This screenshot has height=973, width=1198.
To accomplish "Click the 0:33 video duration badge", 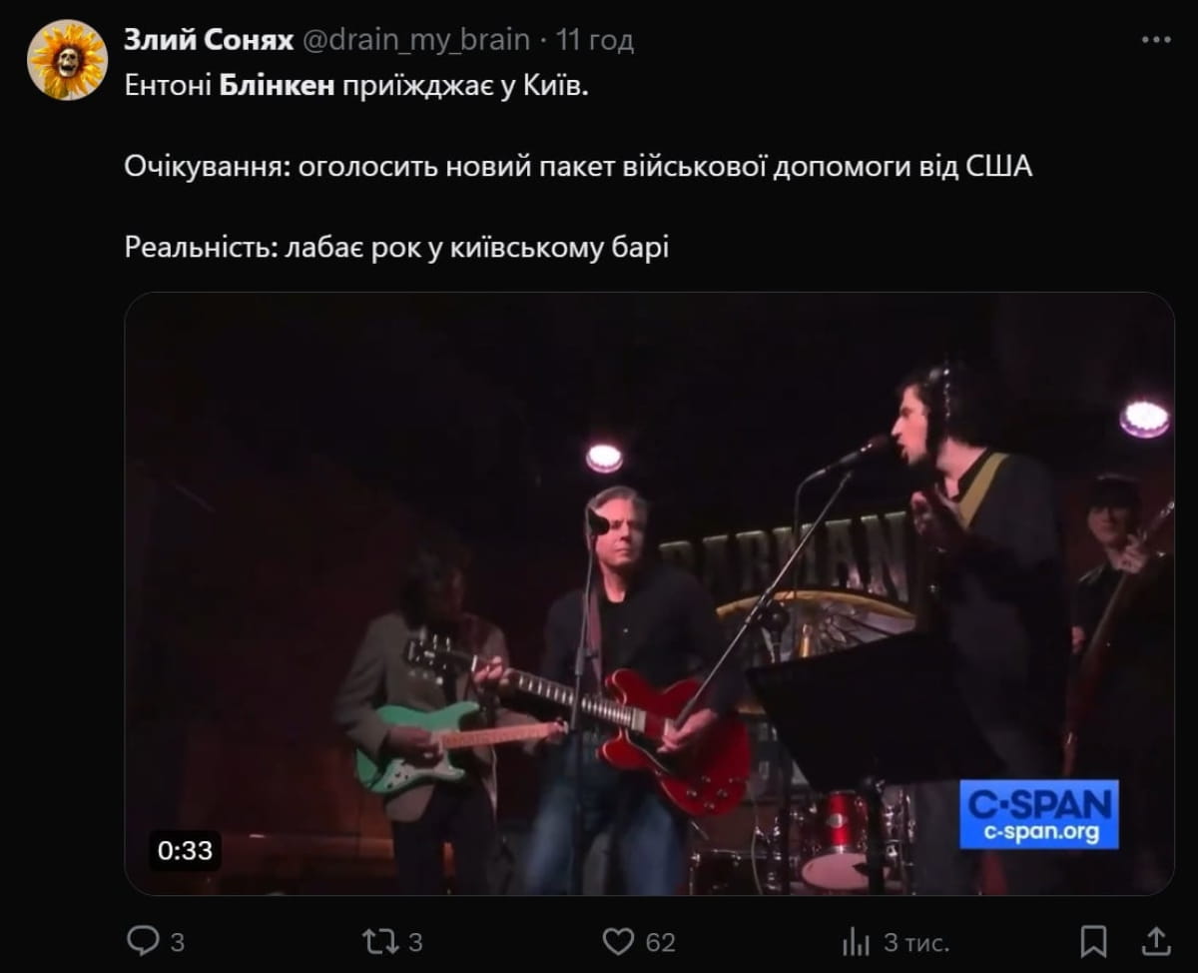I will click(186, 850).
